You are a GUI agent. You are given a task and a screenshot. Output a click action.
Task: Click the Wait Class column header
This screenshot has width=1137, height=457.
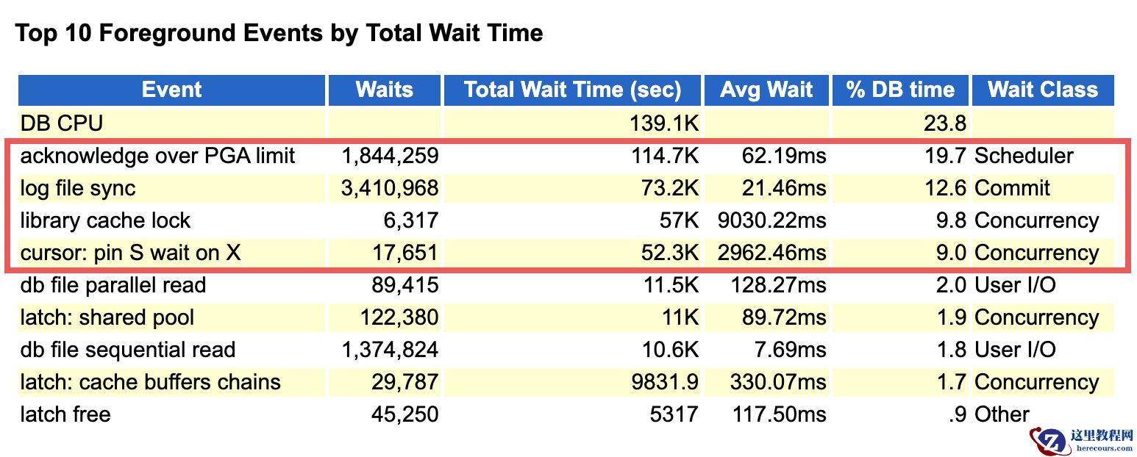coord(1042,90)
